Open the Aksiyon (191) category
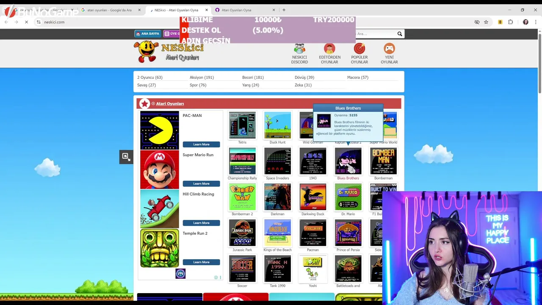 point(202,78)
